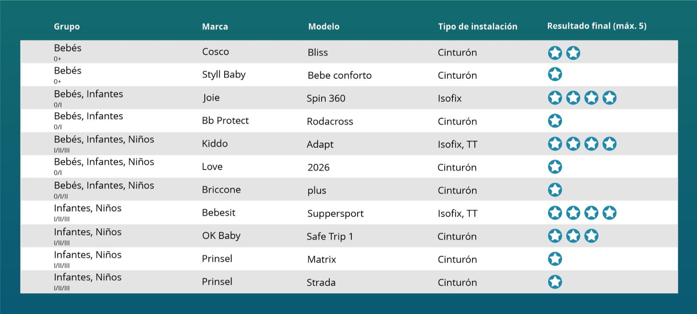This screenshot has width=697, height=314.
Task: Click the star in Prinsel Strada row
Action: 555,282
